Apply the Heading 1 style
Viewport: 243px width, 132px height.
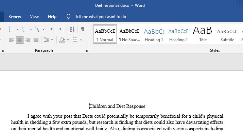pos(154,34)
